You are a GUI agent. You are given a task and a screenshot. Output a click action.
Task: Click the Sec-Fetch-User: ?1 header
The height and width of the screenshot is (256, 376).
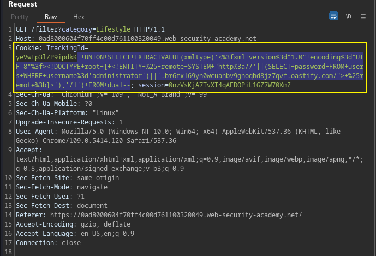[50, 197]
